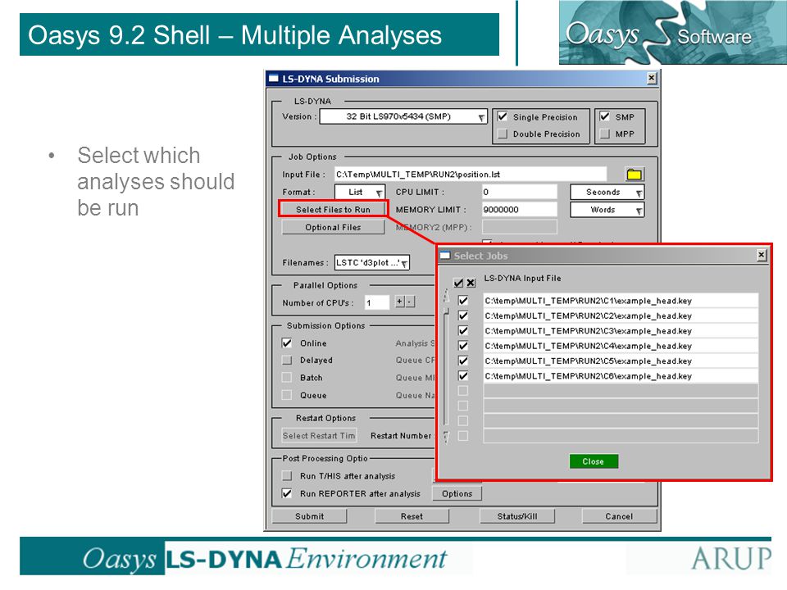Enable Batch submission checkbox
This screenshot has width=787, height=590.
pos(287,377)
